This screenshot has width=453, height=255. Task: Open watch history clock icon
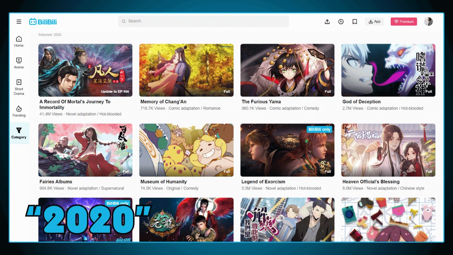pyautogui.click(x=341, y=22)
